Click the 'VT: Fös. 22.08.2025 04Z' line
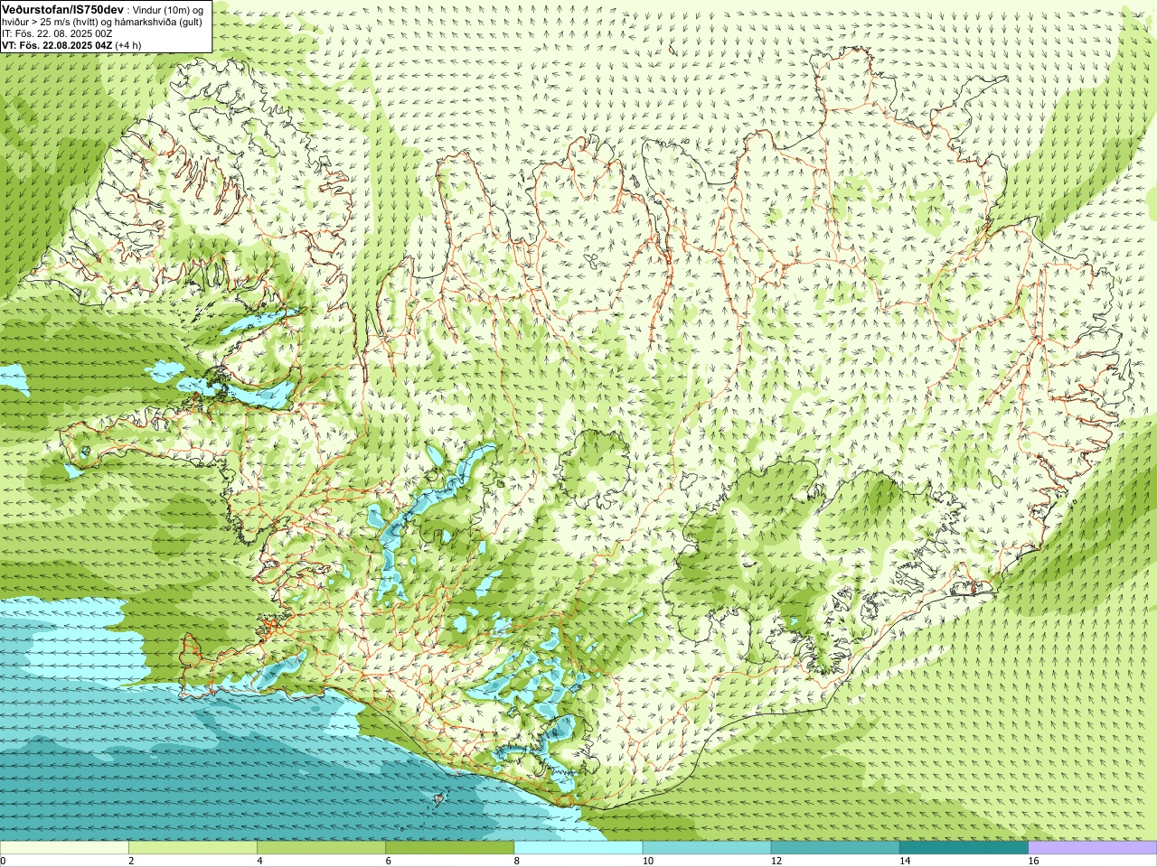The width and height of the screenshot is (1157, 867). click(58, 44)
